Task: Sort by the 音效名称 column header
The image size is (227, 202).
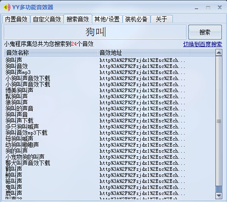Action: pos(50,53)
